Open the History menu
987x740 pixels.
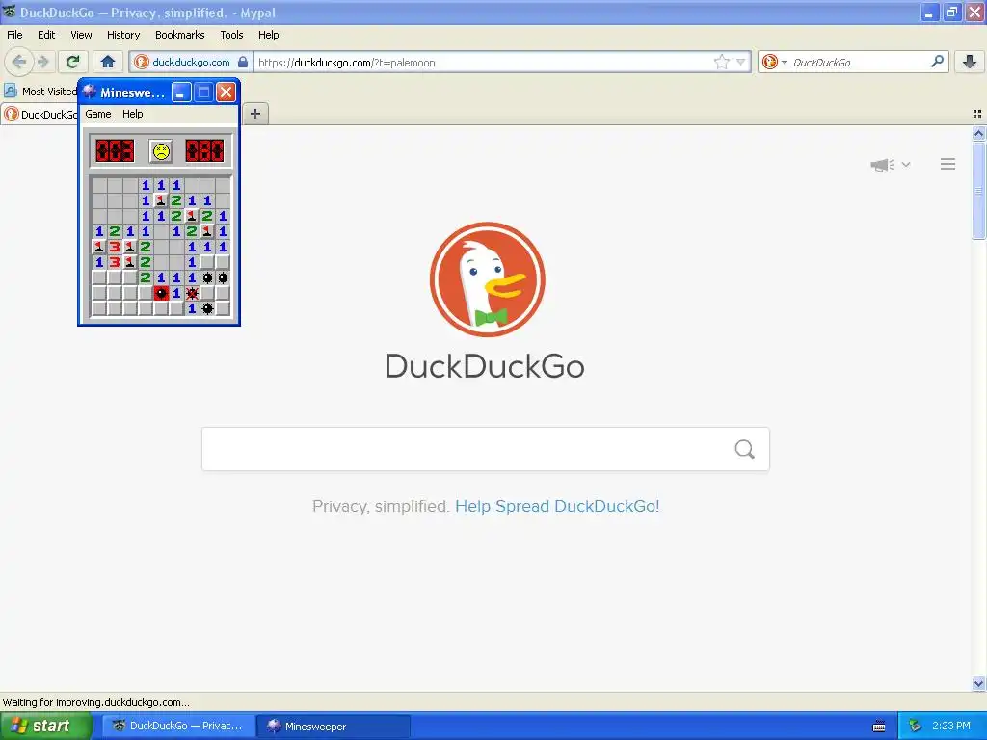click(123, 35)
